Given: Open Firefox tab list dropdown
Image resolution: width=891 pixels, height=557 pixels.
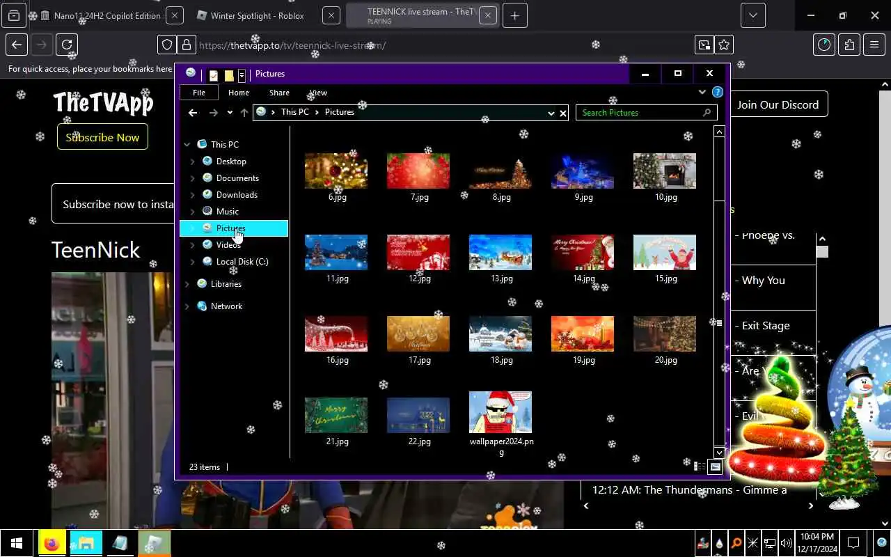Looking at the screenshot, I should point(753,15).
